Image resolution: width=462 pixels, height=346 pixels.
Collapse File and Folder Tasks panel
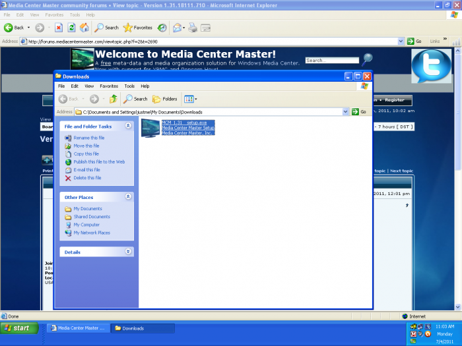click(128, 126)
